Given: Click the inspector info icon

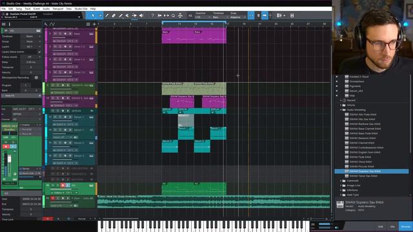Looking at the screenshot, I should (x=10, y=24).
